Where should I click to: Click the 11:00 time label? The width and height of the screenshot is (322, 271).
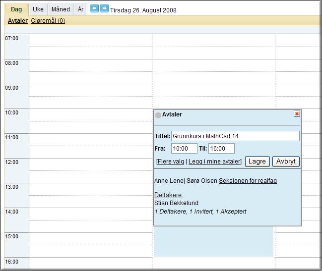coord(12,138)
